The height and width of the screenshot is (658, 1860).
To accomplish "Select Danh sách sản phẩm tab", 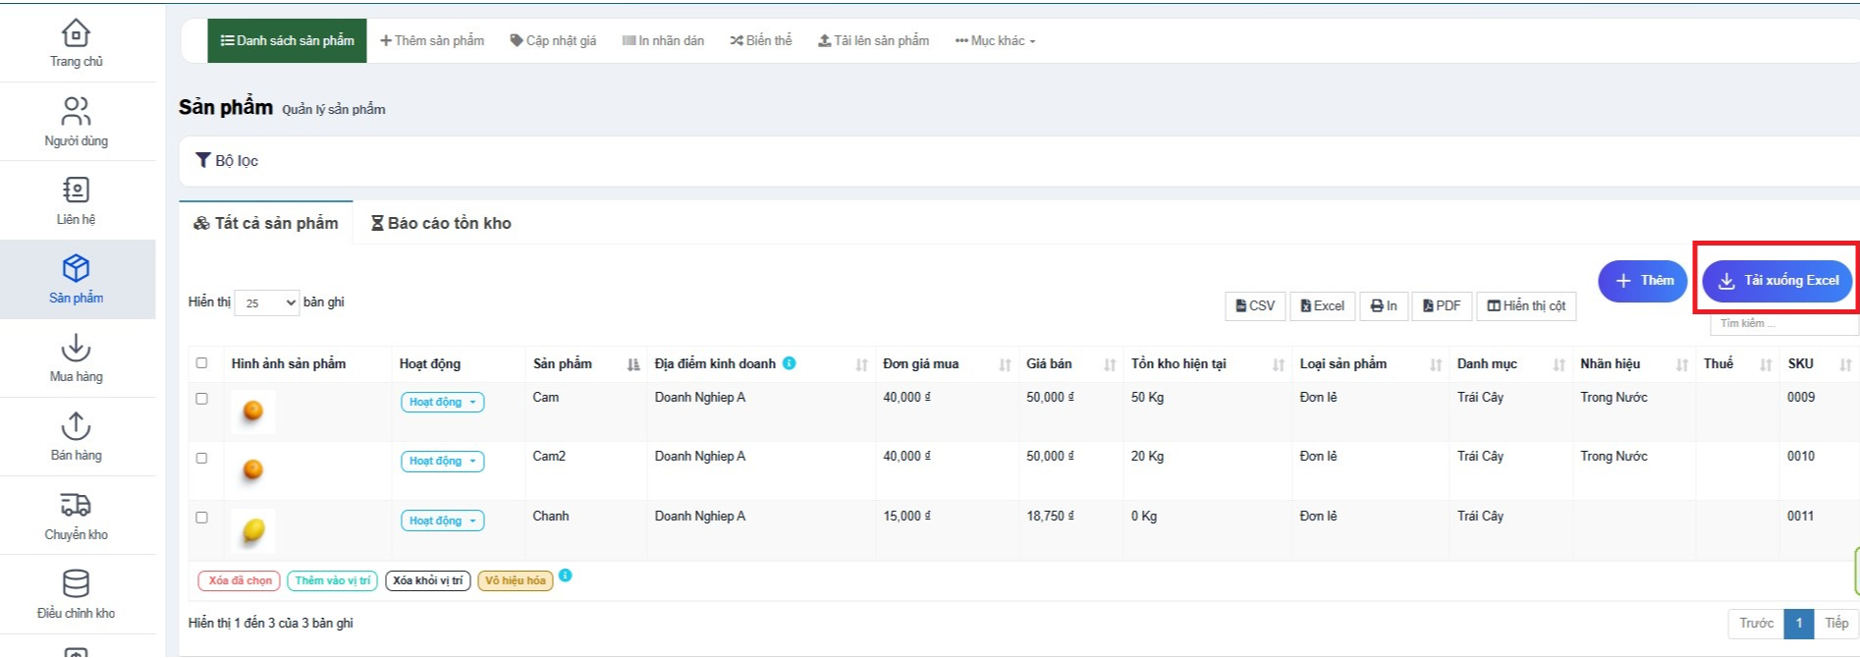I will (287, 40).
